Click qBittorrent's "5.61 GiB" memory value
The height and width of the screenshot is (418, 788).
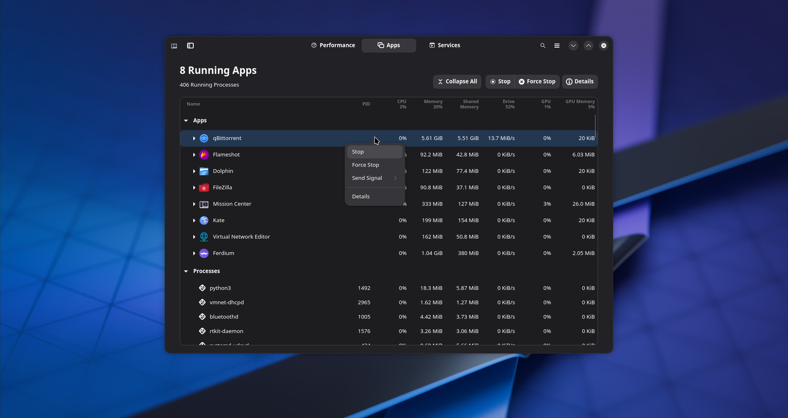(x=432, y=138)
